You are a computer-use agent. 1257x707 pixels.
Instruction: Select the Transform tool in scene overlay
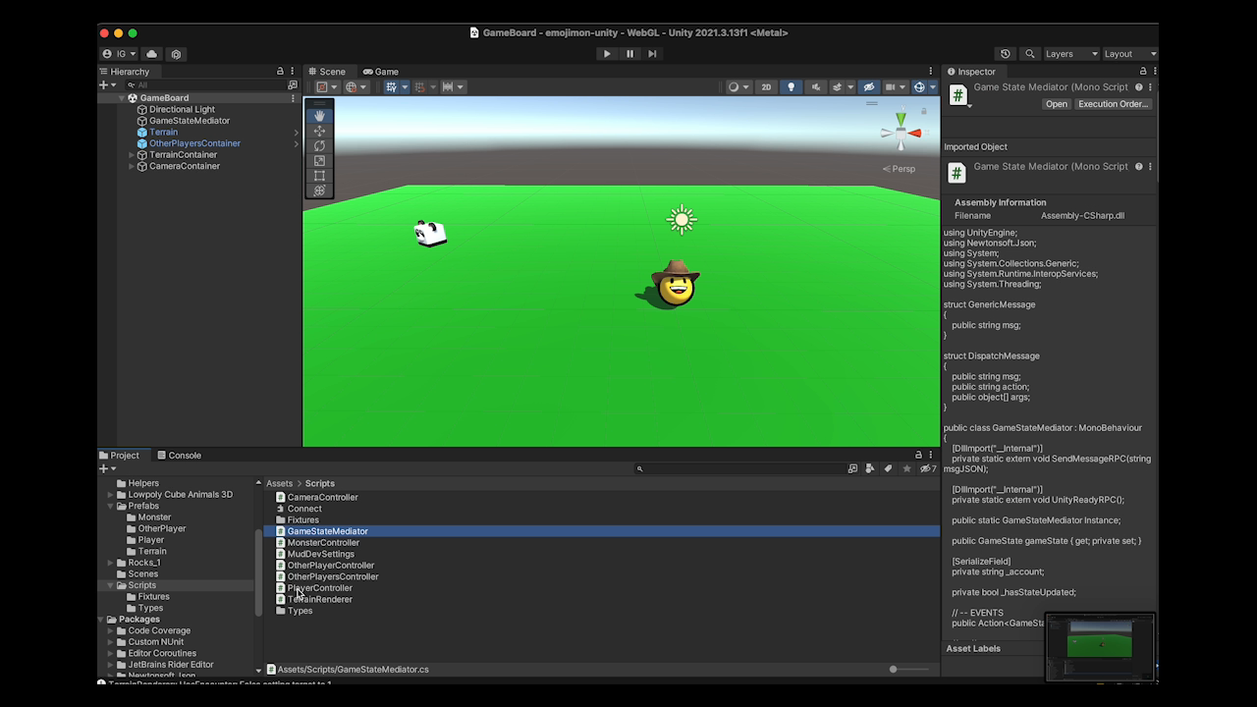[x=319, y=190]
